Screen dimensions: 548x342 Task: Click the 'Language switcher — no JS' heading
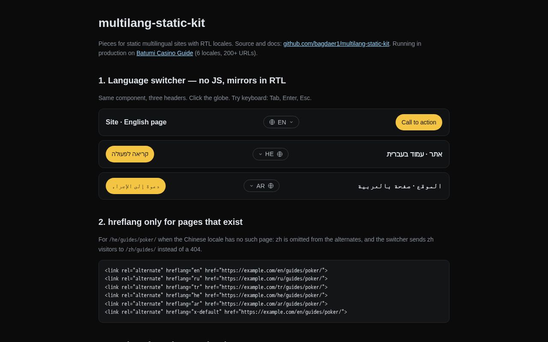(192, 80)
